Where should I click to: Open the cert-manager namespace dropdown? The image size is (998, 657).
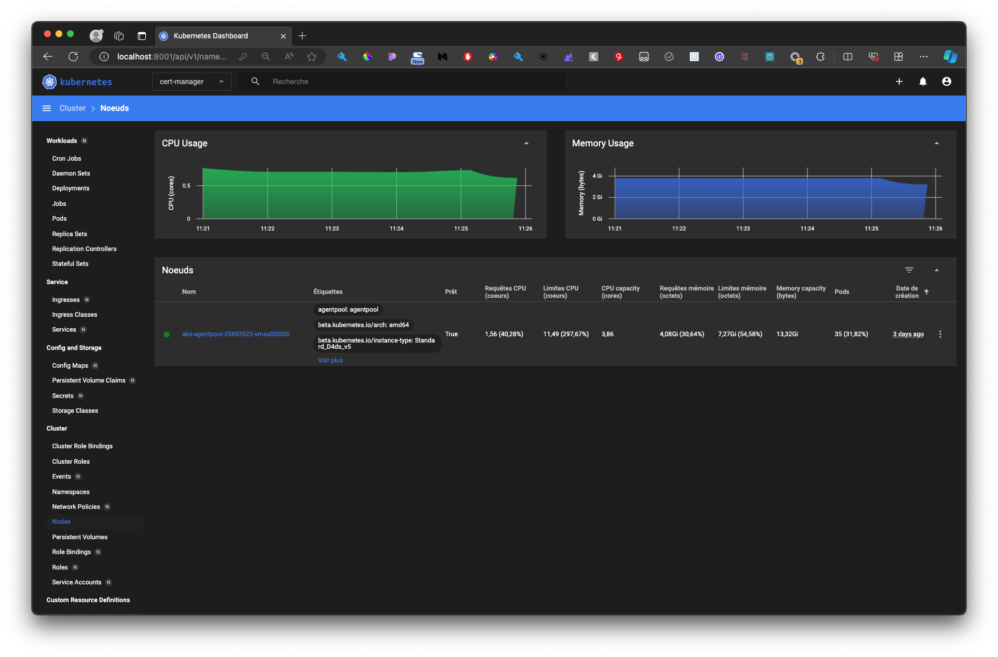pyautogui.click(x=192, y=82)
